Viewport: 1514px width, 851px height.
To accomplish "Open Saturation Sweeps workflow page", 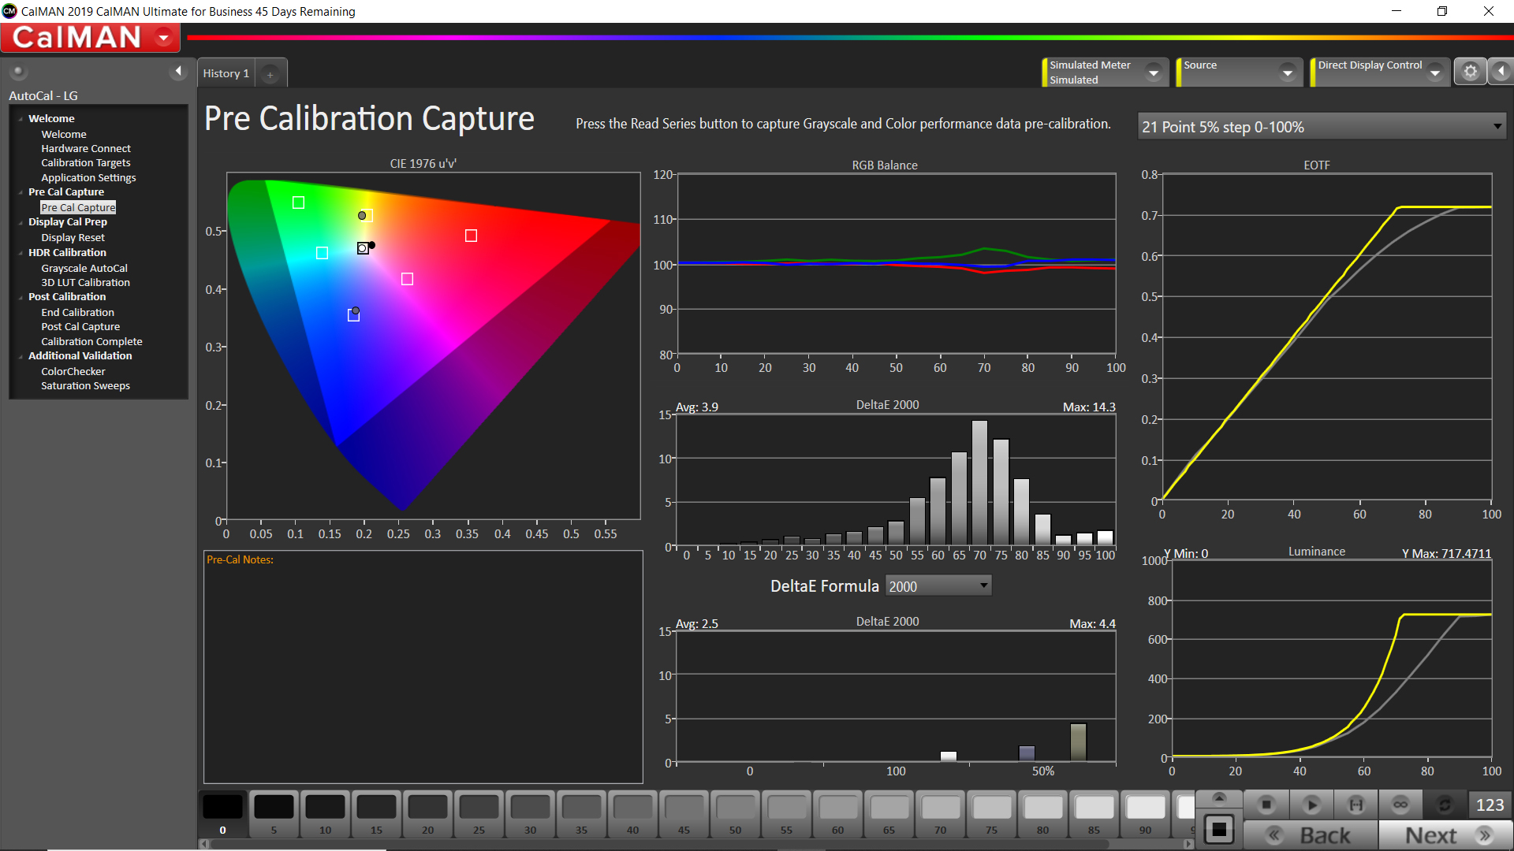I will tap(85, 385).
